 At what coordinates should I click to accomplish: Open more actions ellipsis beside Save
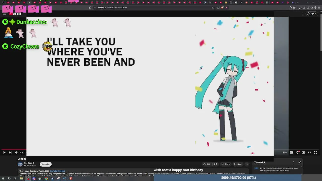coord(247,164)
